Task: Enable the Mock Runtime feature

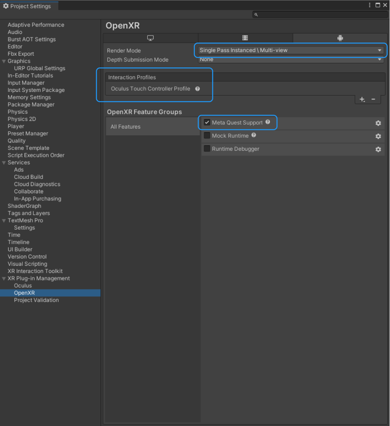Action: (207, 135)
